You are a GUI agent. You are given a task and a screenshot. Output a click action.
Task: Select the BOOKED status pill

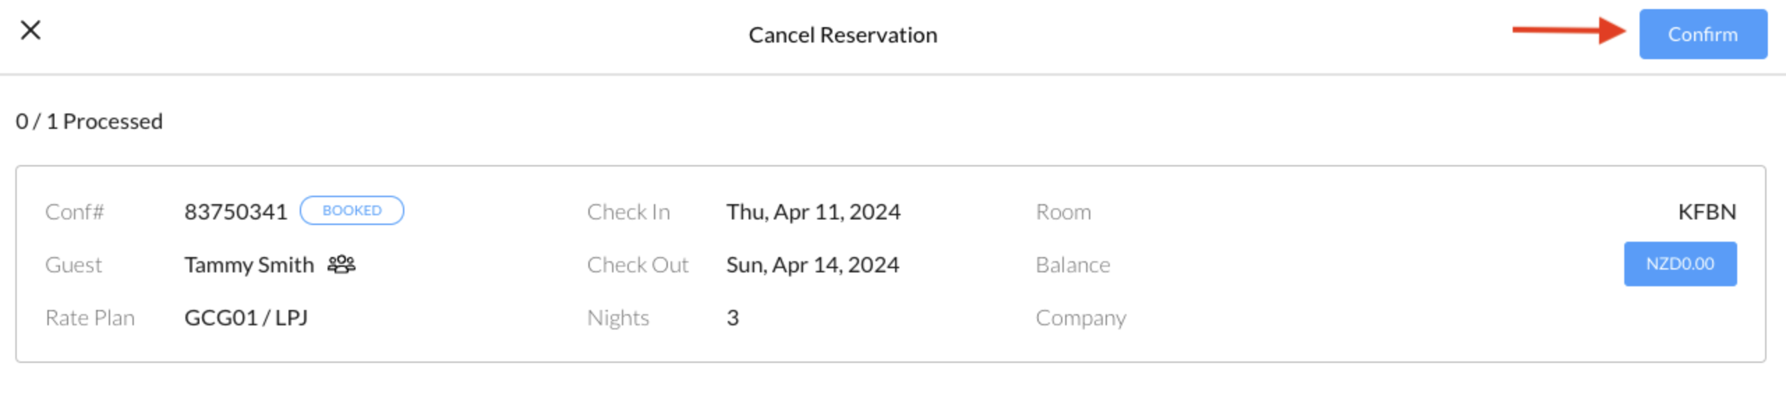coord(353,210)
